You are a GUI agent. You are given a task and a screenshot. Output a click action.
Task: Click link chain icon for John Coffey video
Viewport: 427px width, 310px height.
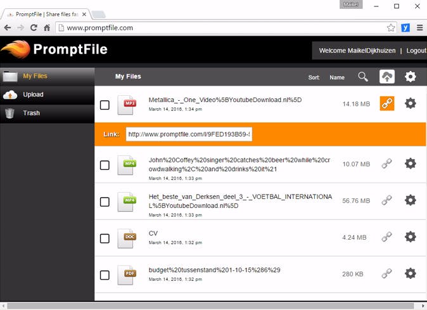tap(386, 164)
